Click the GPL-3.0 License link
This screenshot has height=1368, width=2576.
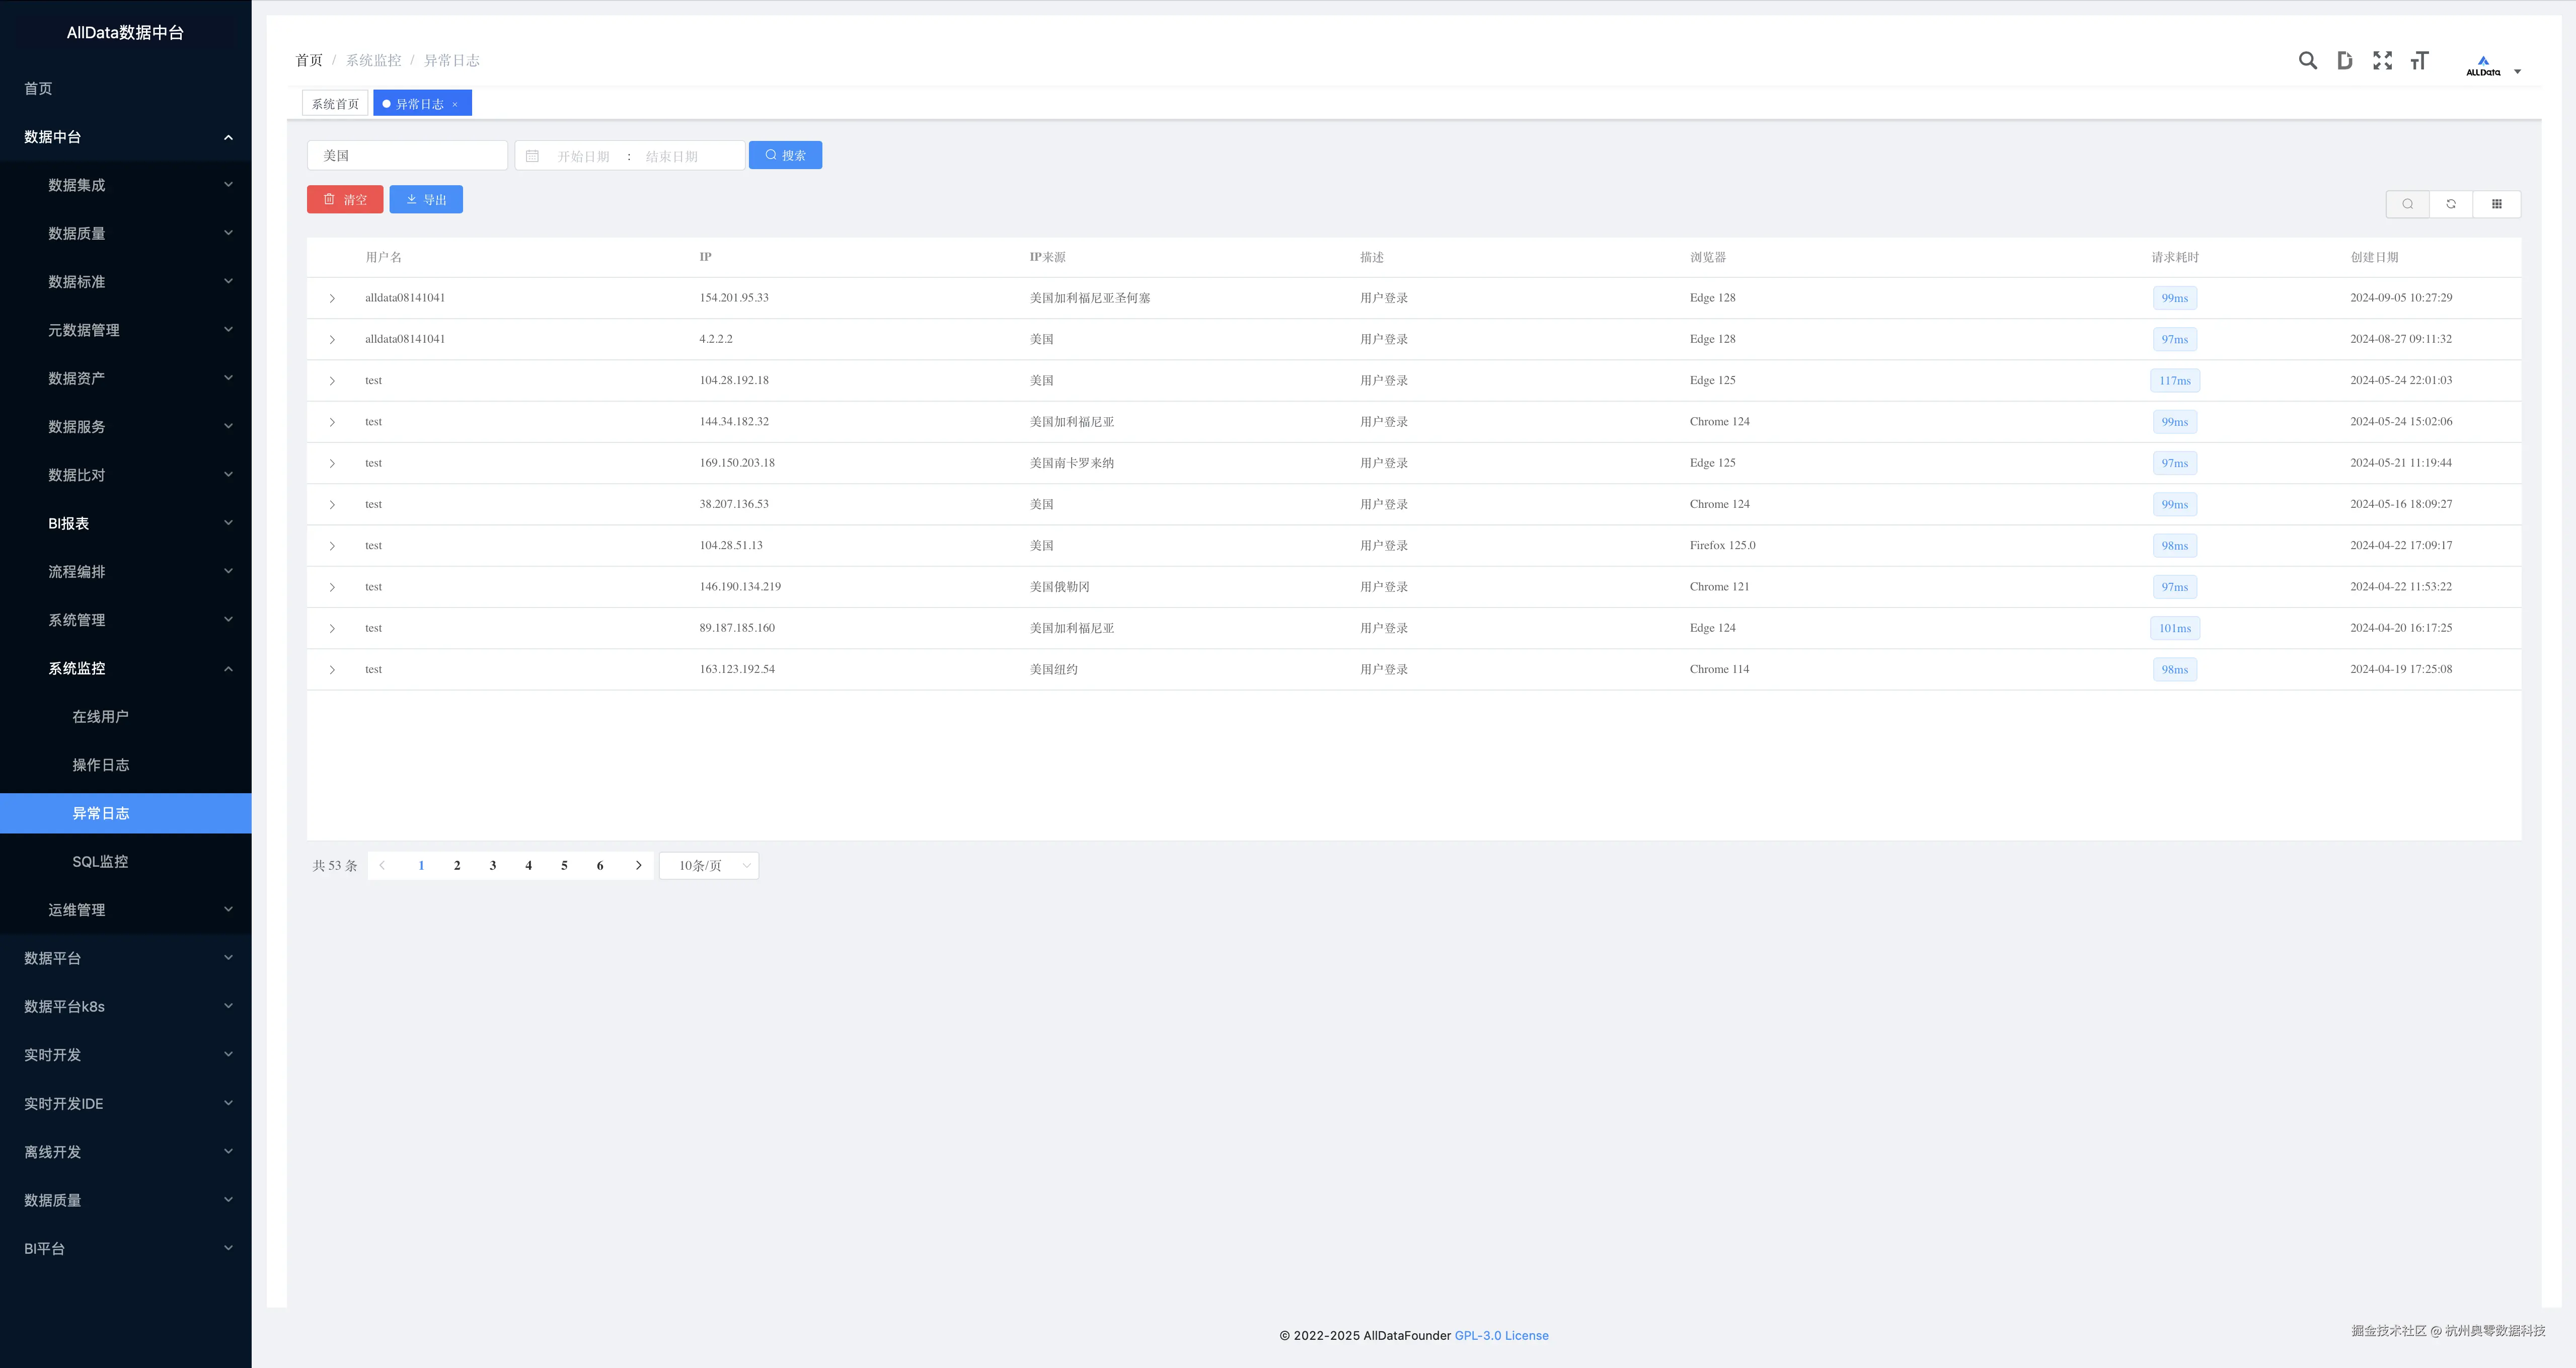1501,1336
